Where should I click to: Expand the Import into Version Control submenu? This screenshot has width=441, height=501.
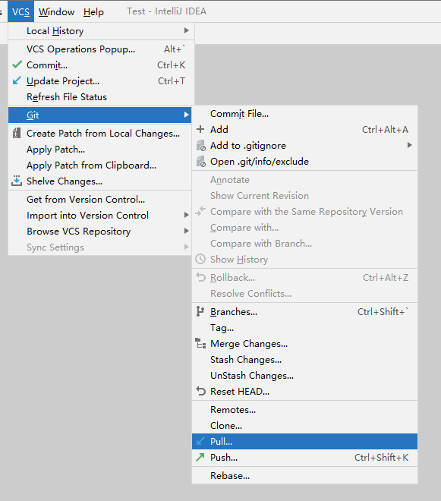coord(186,215)
